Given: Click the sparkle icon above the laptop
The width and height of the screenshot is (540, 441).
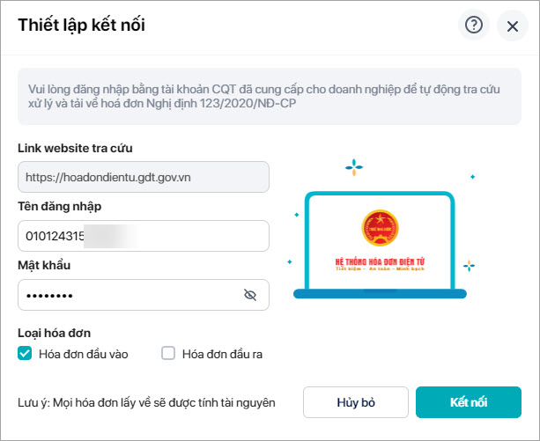Looking at the screenshot, I should click(354, 165).
